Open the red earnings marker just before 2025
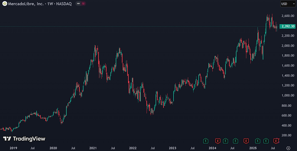This screenshot has width=297, height=151. click(x=246, y=141)
